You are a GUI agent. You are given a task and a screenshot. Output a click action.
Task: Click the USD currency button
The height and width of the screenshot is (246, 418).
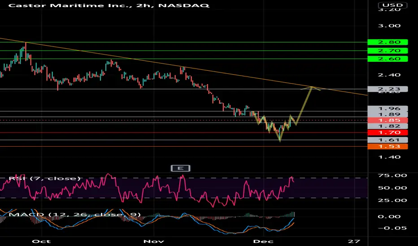[393, 5]
